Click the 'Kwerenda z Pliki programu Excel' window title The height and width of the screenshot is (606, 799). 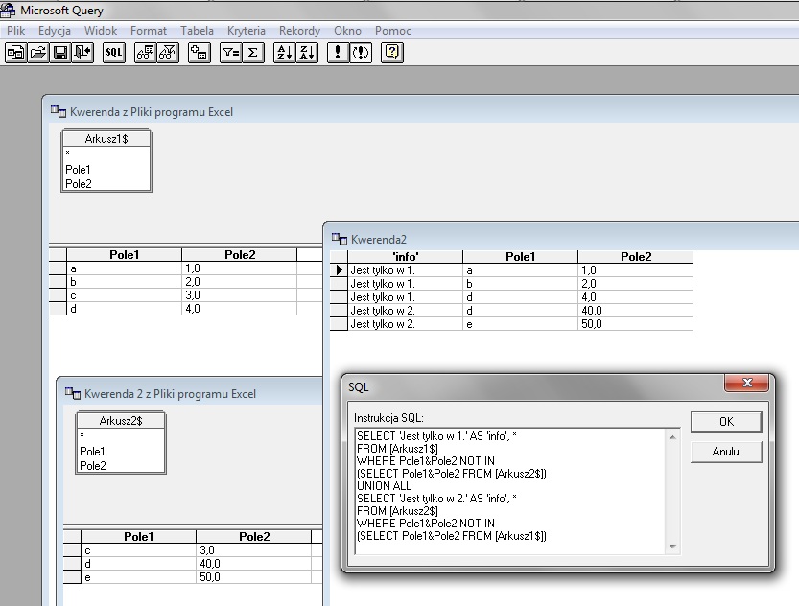click(x=152, y=112)
